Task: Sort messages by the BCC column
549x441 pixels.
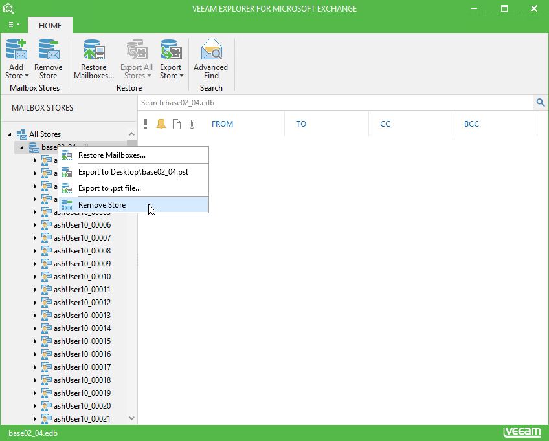Action: pyautogui.click(x=471, y=124)
